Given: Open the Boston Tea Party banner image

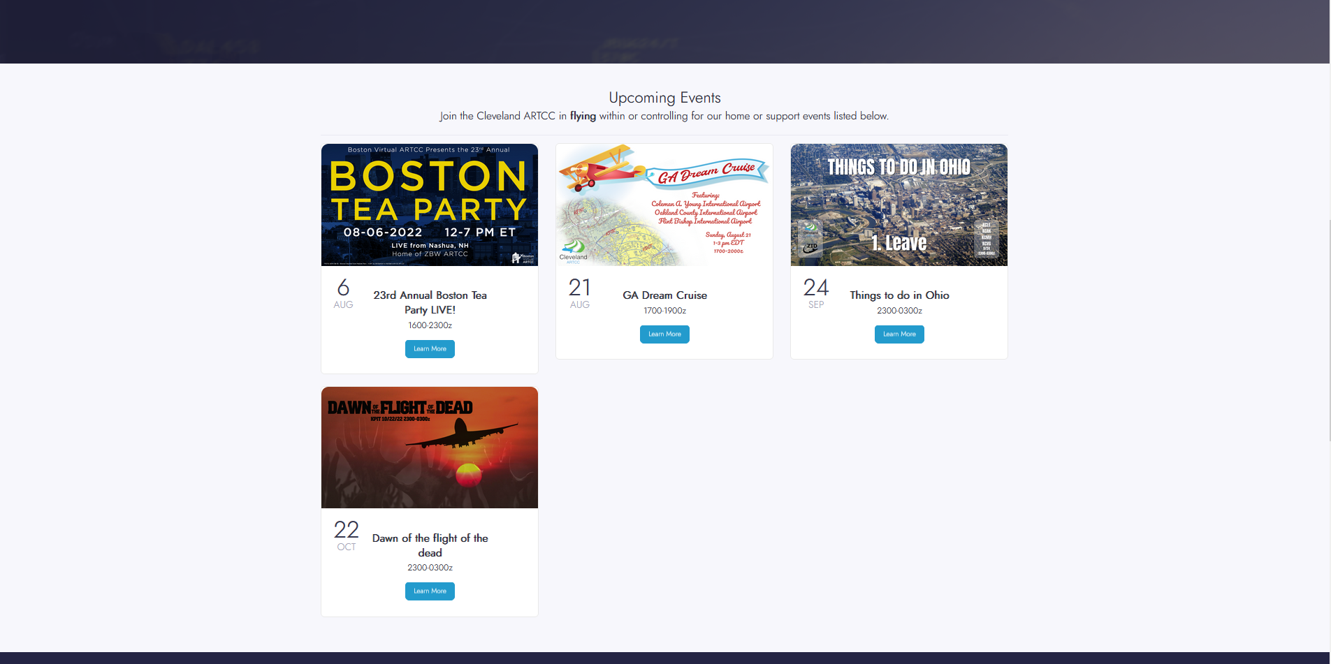Looking at the screenshot, I should (430, 205).
